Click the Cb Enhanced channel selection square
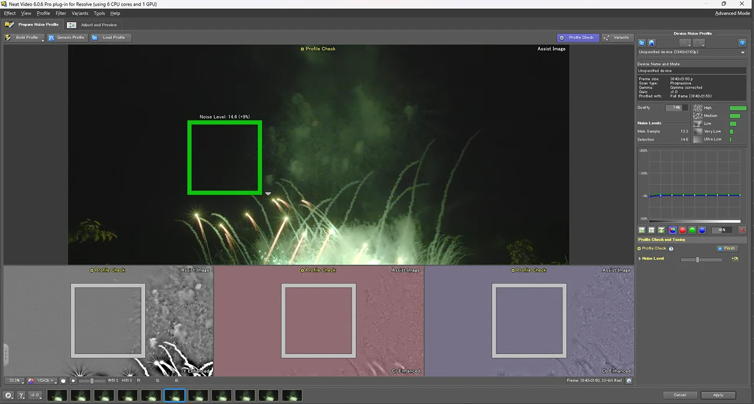 point(529,321)
